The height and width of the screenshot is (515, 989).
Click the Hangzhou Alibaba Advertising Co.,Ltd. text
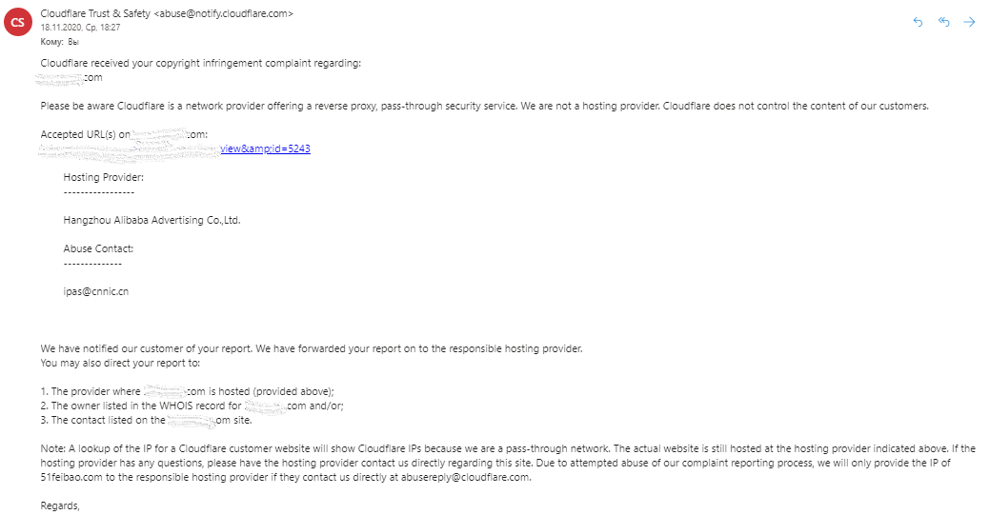pyautogui.click(x=151, y=220)
